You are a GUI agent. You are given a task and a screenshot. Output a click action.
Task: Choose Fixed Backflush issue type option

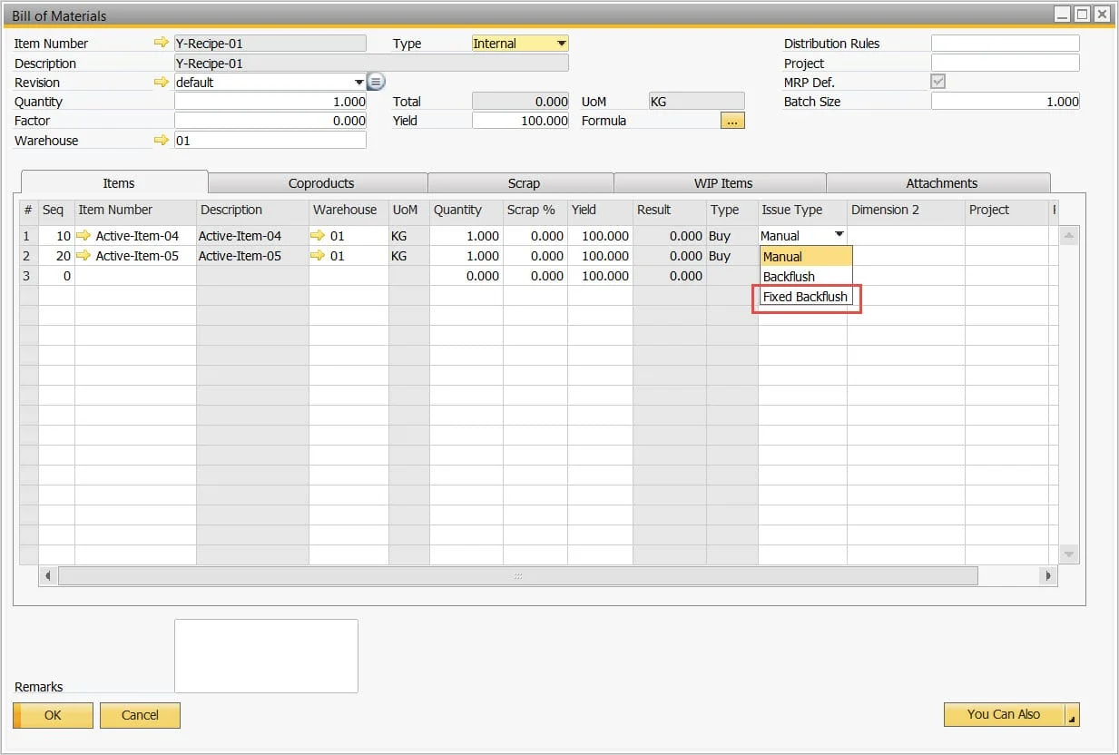806,297
